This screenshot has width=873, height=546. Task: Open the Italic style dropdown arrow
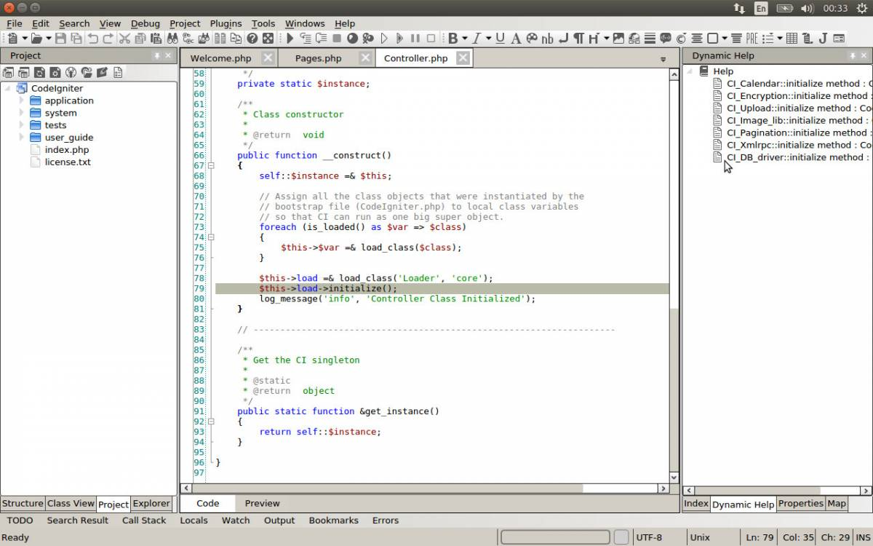(x=488, y=39)
